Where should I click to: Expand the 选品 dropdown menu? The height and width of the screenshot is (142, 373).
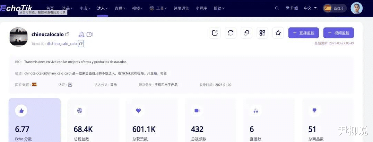tap(68, 8)
